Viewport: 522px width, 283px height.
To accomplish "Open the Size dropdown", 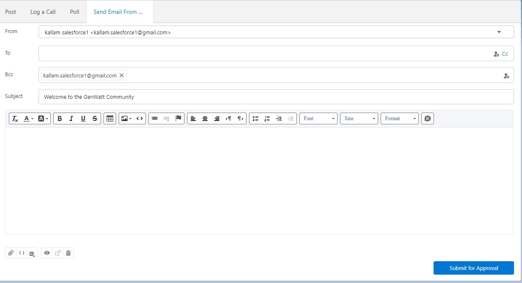I will (359, 118).
